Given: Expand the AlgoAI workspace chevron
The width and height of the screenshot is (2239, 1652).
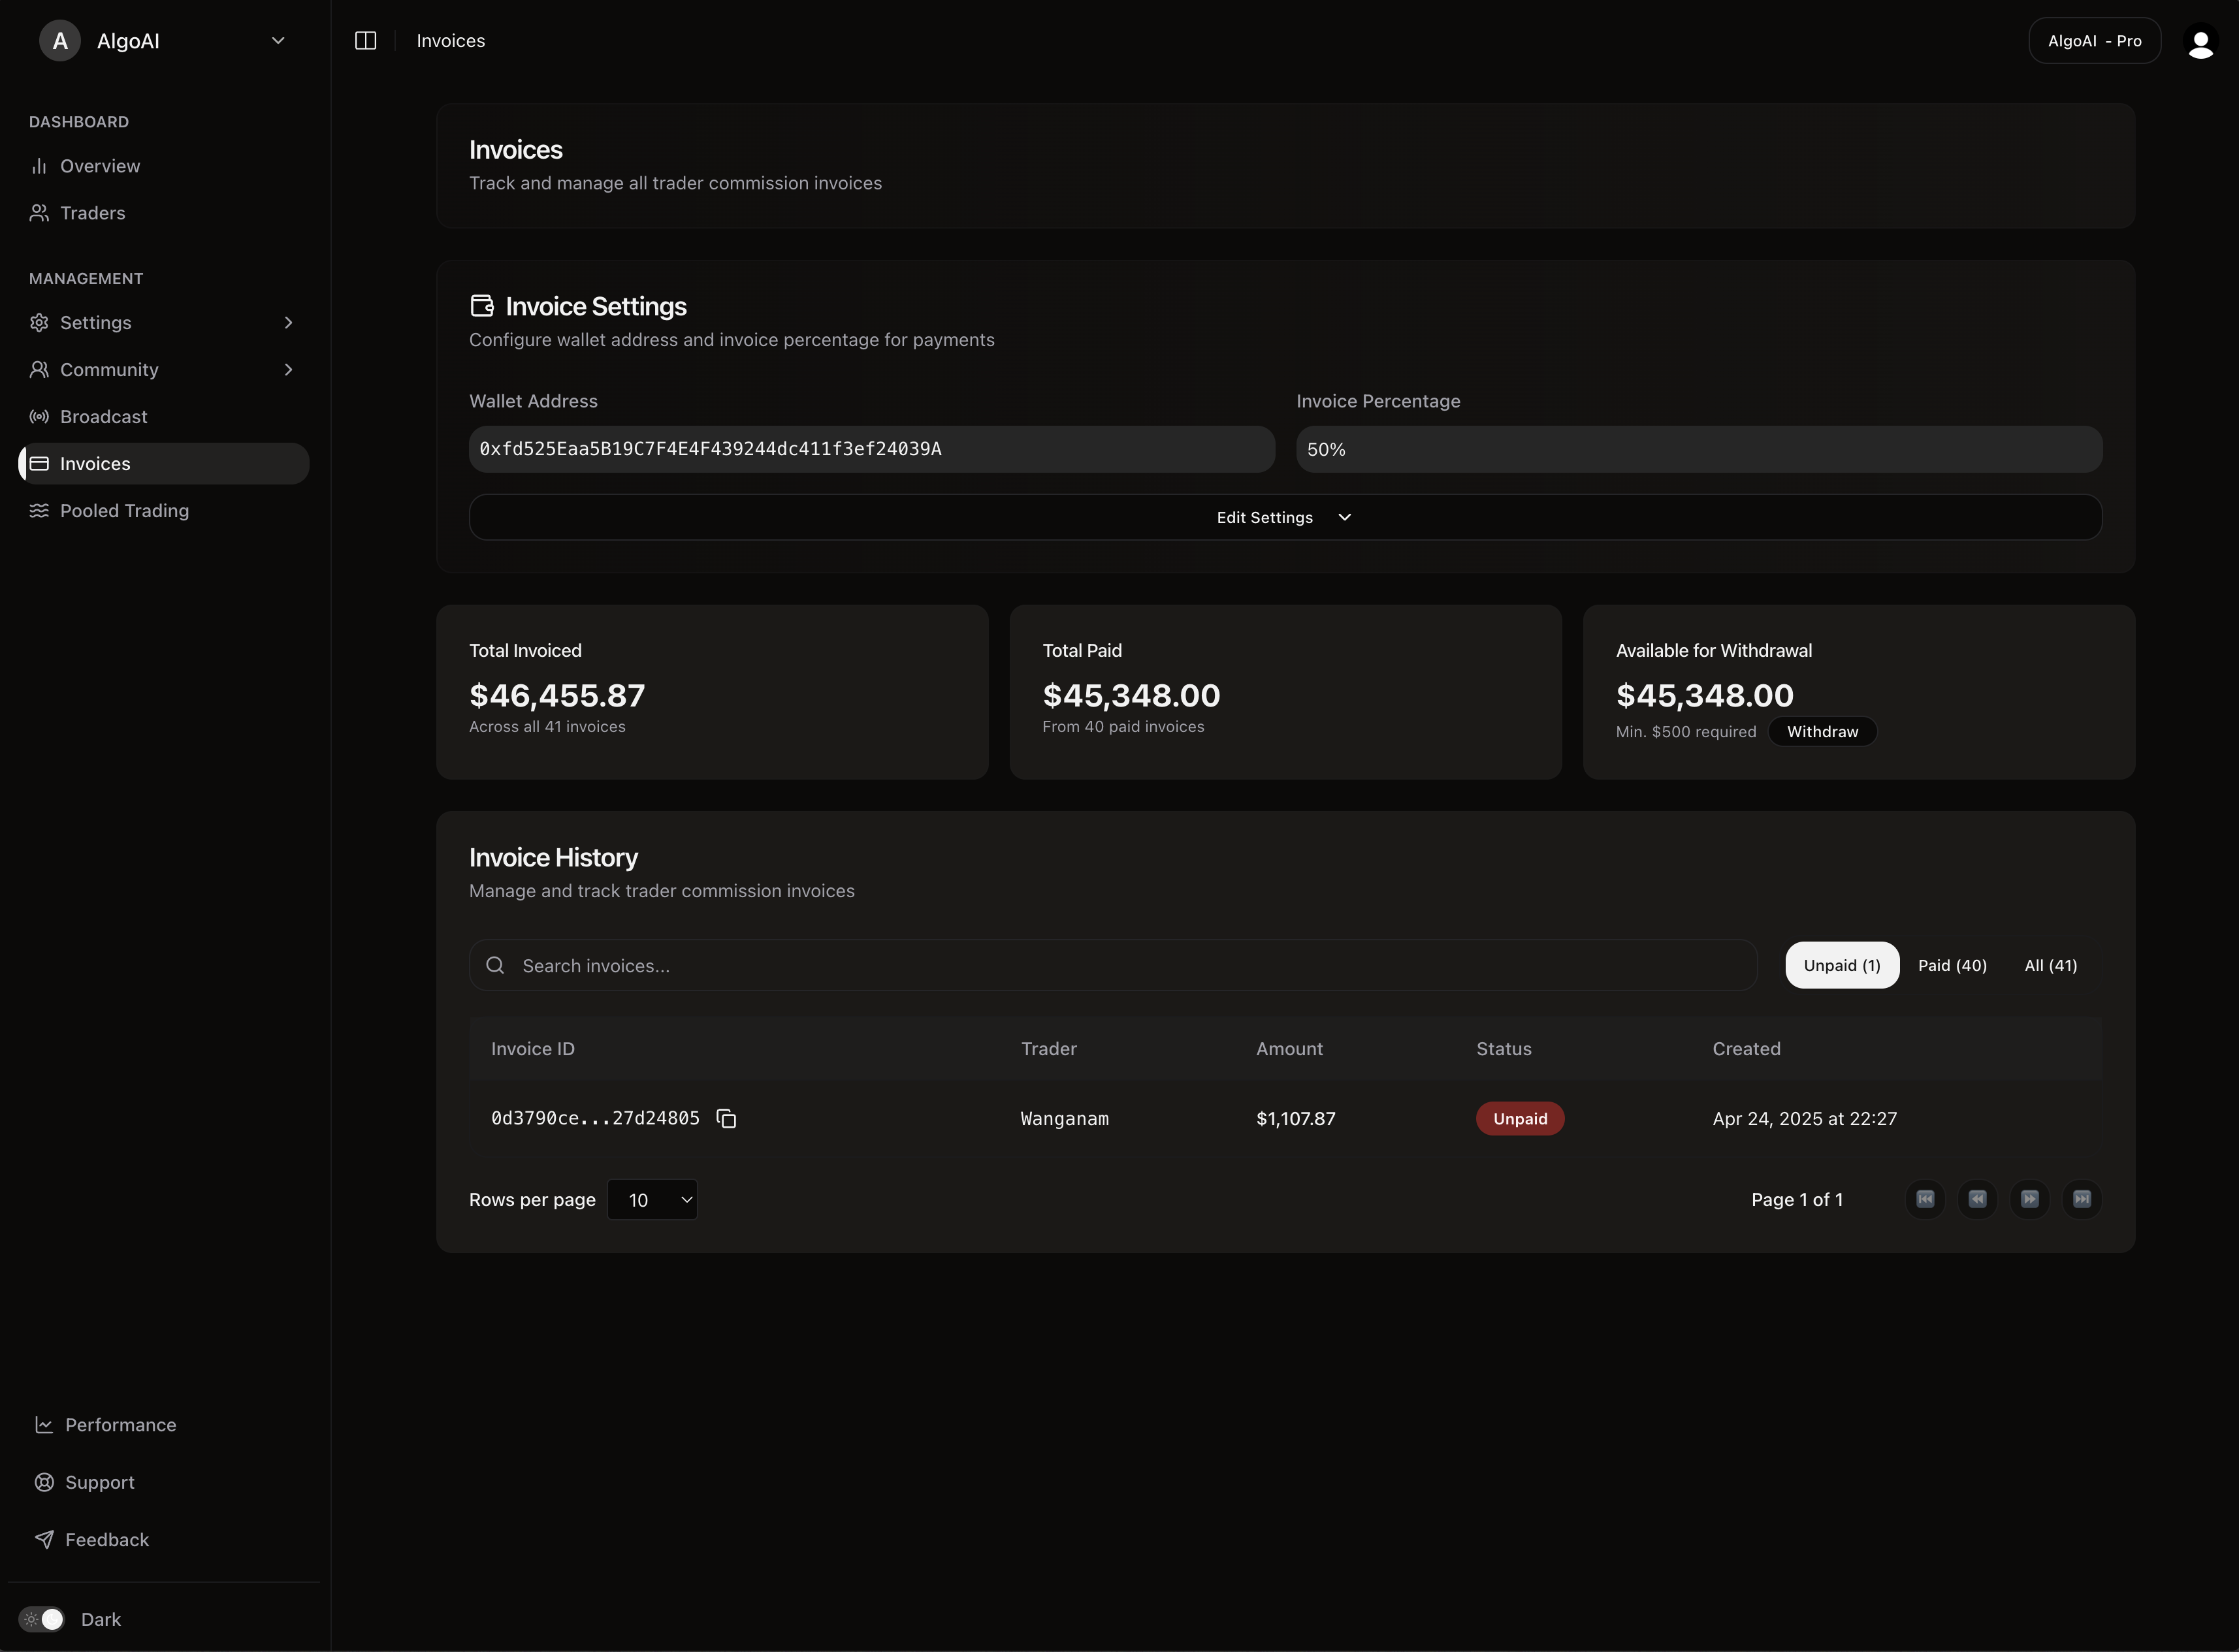Looking at the screenshot, I should click(x=278, y=40).
